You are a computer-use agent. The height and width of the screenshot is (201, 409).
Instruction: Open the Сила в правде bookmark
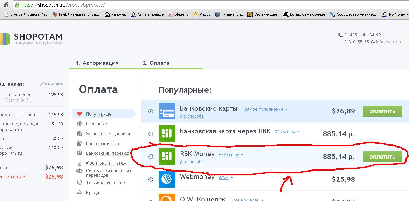[x=147, y=14]
